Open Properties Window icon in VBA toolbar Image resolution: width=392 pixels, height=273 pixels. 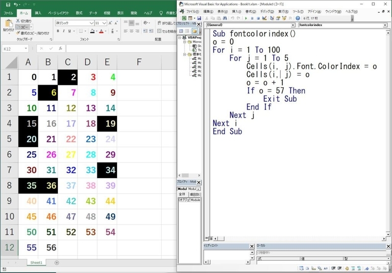click(x=278, y=18)
